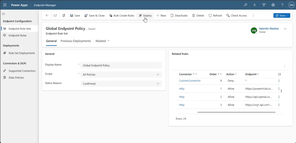Open the Http link in Order 1 row
296x143 pixels.
(x=182, y=89)
